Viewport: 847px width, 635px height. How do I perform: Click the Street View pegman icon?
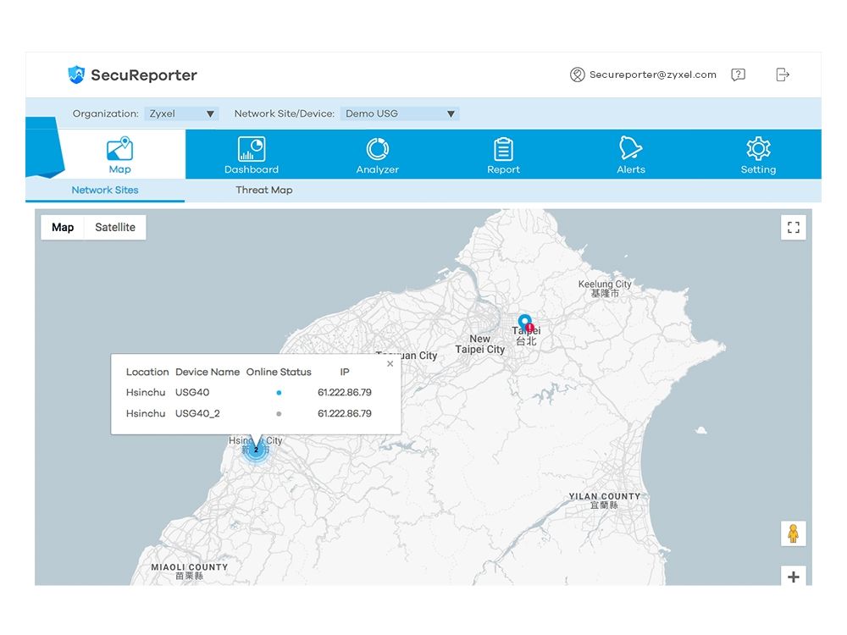(x=793, y=533)
